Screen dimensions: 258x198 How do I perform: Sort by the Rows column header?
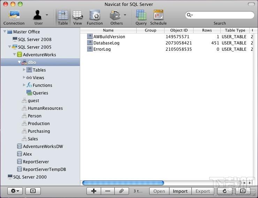click(207, 30)
